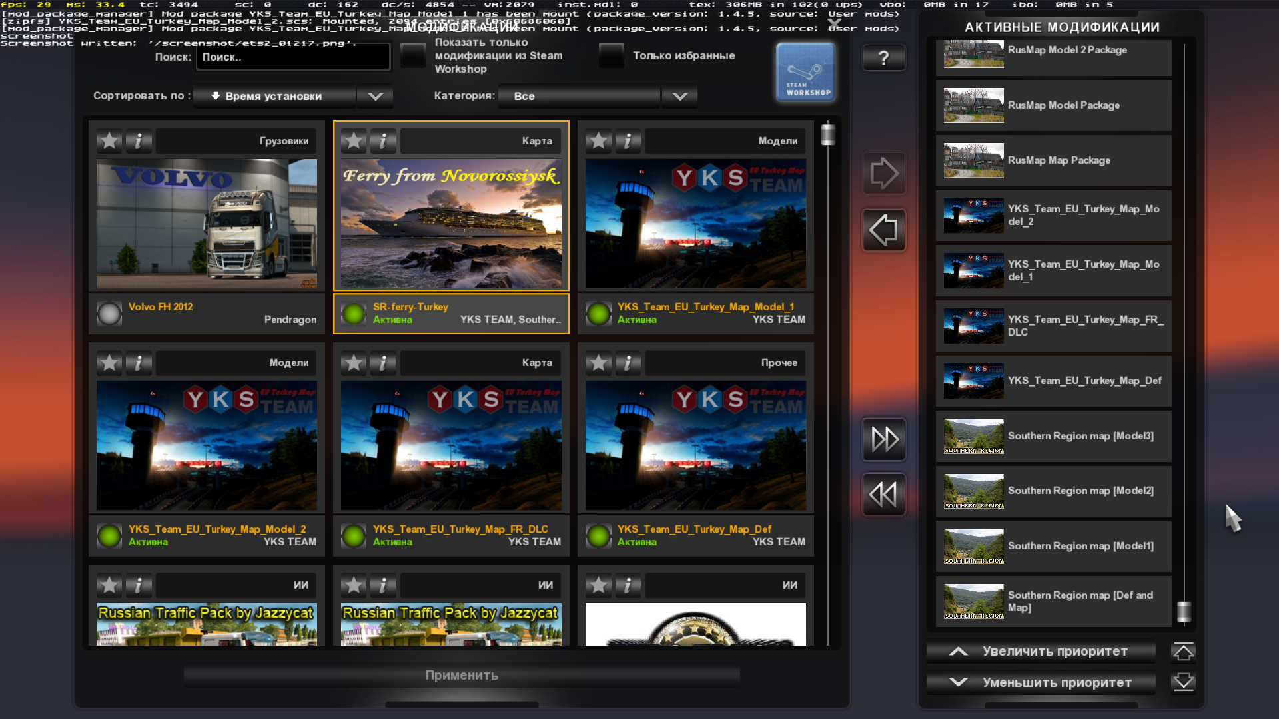Click the YKS_Team_EU_Turkey_Map_Model_1 mod name
This screenshot has height=719, width=1279.
705,307
